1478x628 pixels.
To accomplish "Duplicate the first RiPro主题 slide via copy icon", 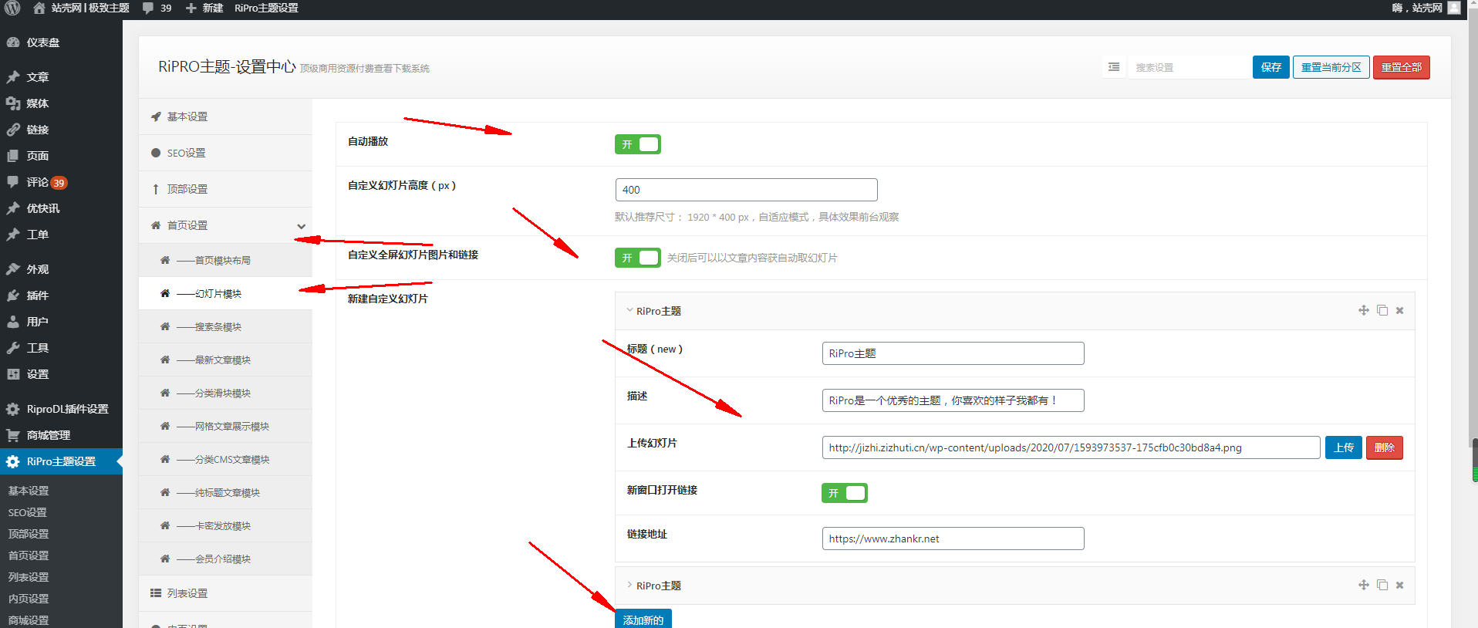I will [x=1382, y=310].
